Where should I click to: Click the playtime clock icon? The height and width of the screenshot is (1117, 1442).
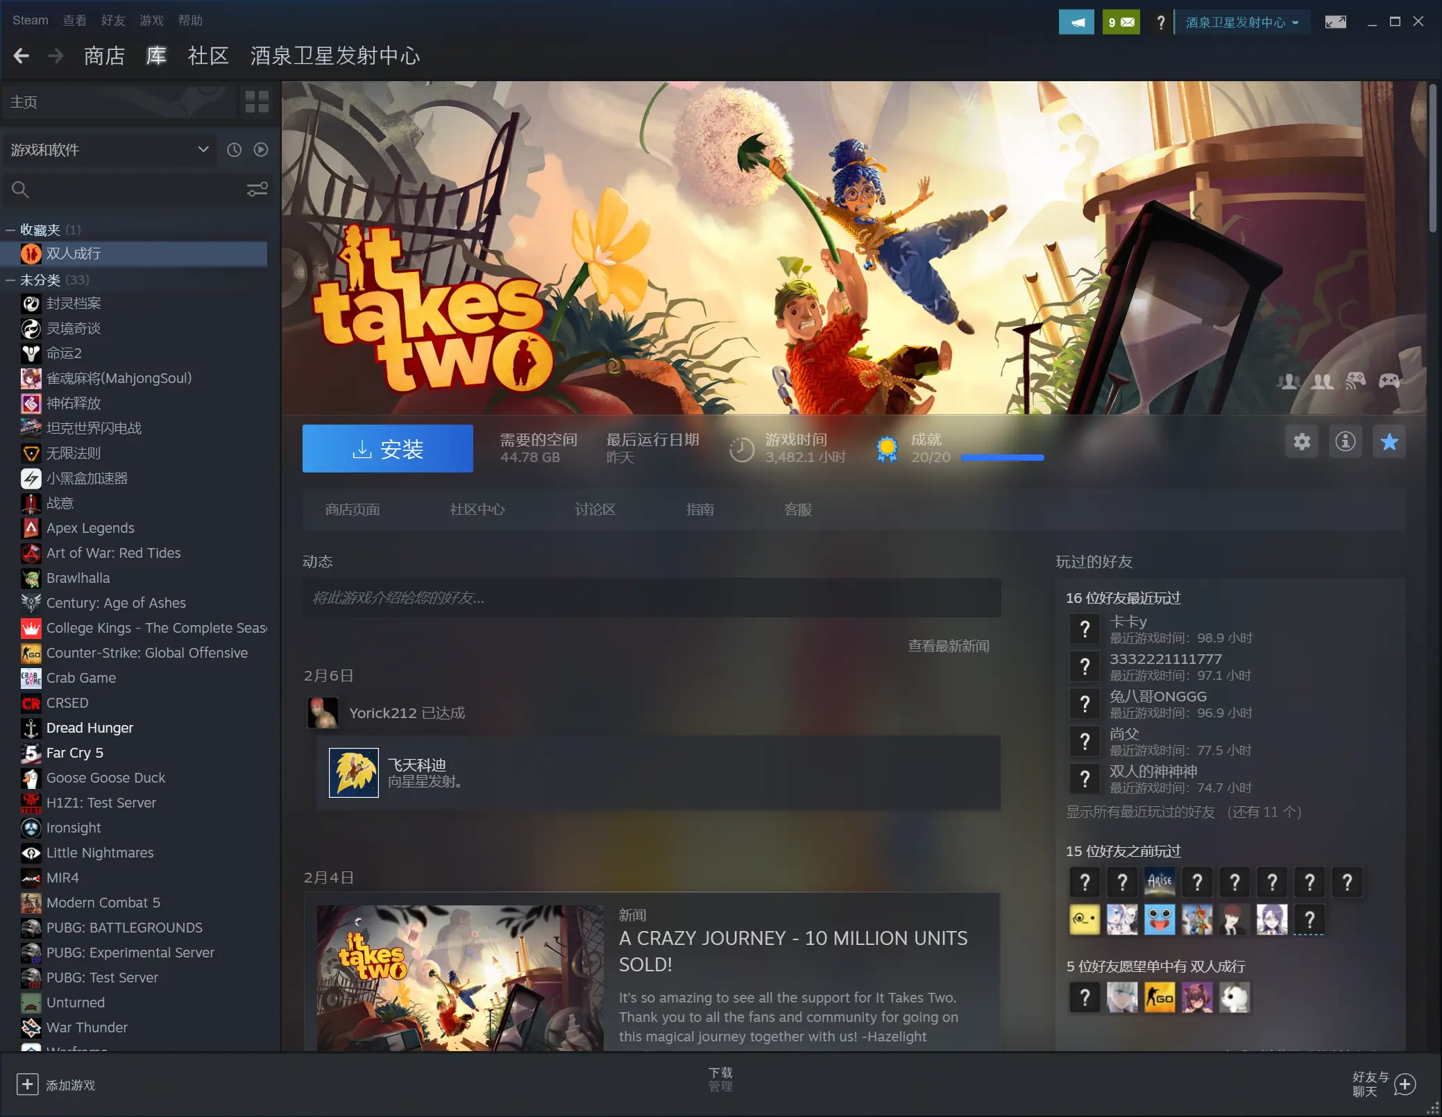click(742, 450)
